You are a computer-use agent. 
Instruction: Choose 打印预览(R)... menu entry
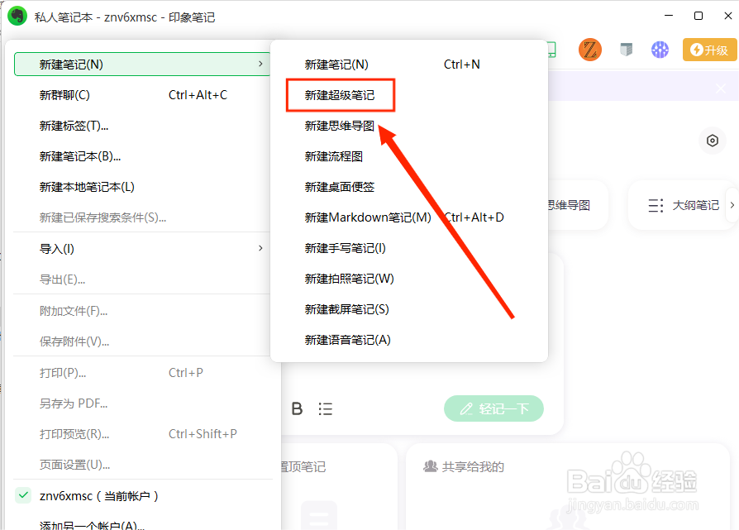(x=142, y=434)
